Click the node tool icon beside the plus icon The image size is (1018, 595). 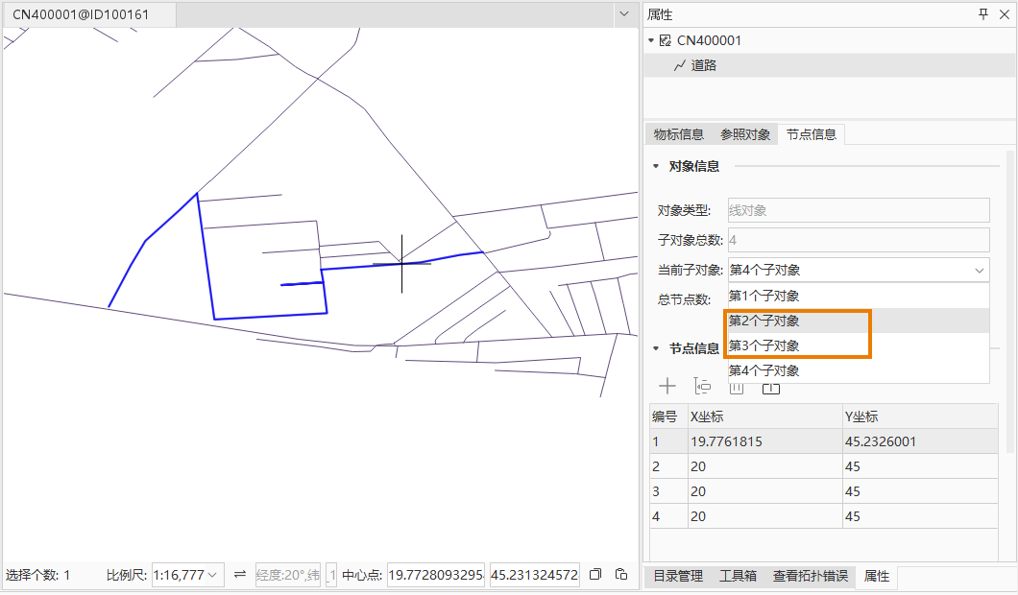(702, 386)
